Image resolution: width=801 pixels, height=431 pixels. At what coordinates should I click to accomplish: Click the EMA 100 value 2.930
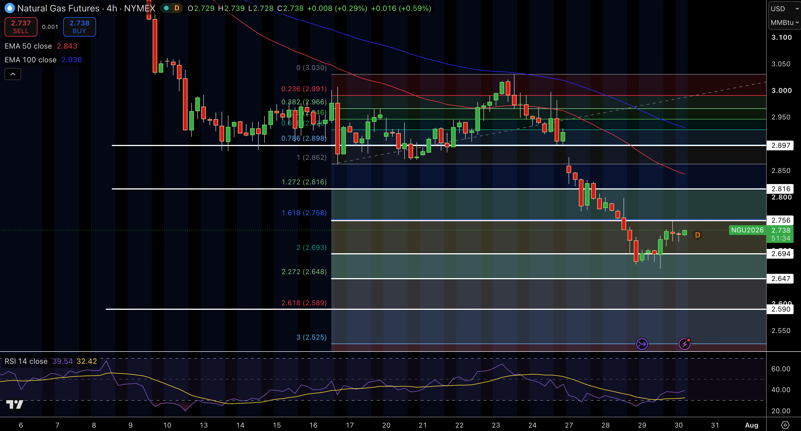coord(71,60)
